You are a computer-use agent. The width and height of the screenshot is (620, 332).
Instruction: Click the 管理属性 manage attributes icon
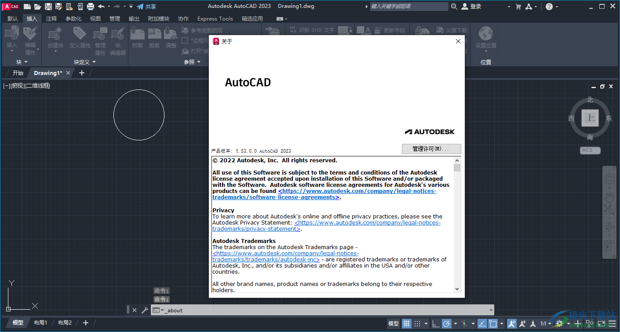click(100, 33)
